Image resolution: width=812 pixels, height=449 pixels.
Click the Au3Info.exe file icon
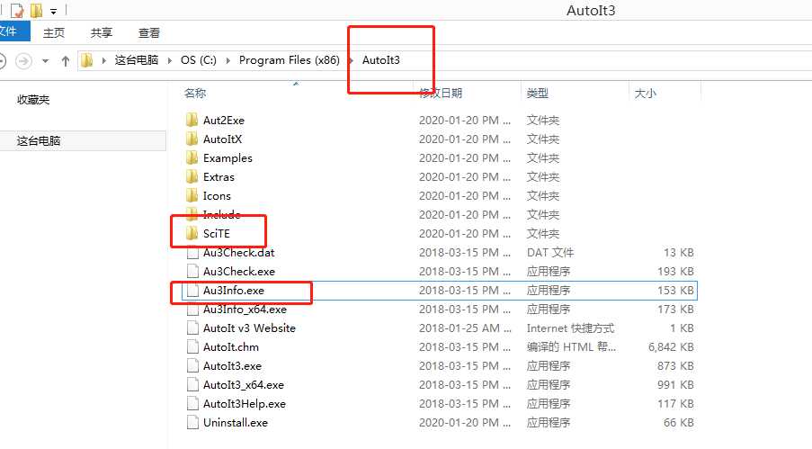pos(192,291)
